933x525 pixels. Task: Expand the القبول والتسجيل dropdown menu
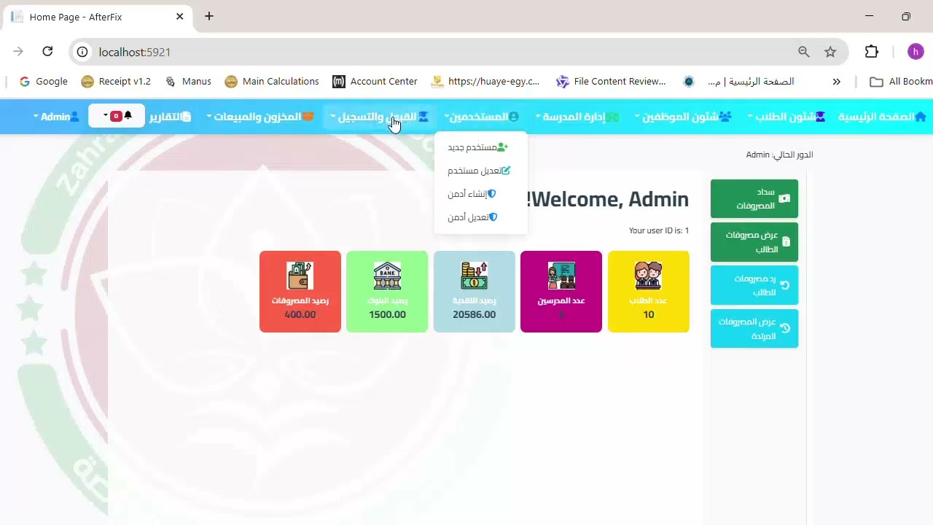[380, 117]
